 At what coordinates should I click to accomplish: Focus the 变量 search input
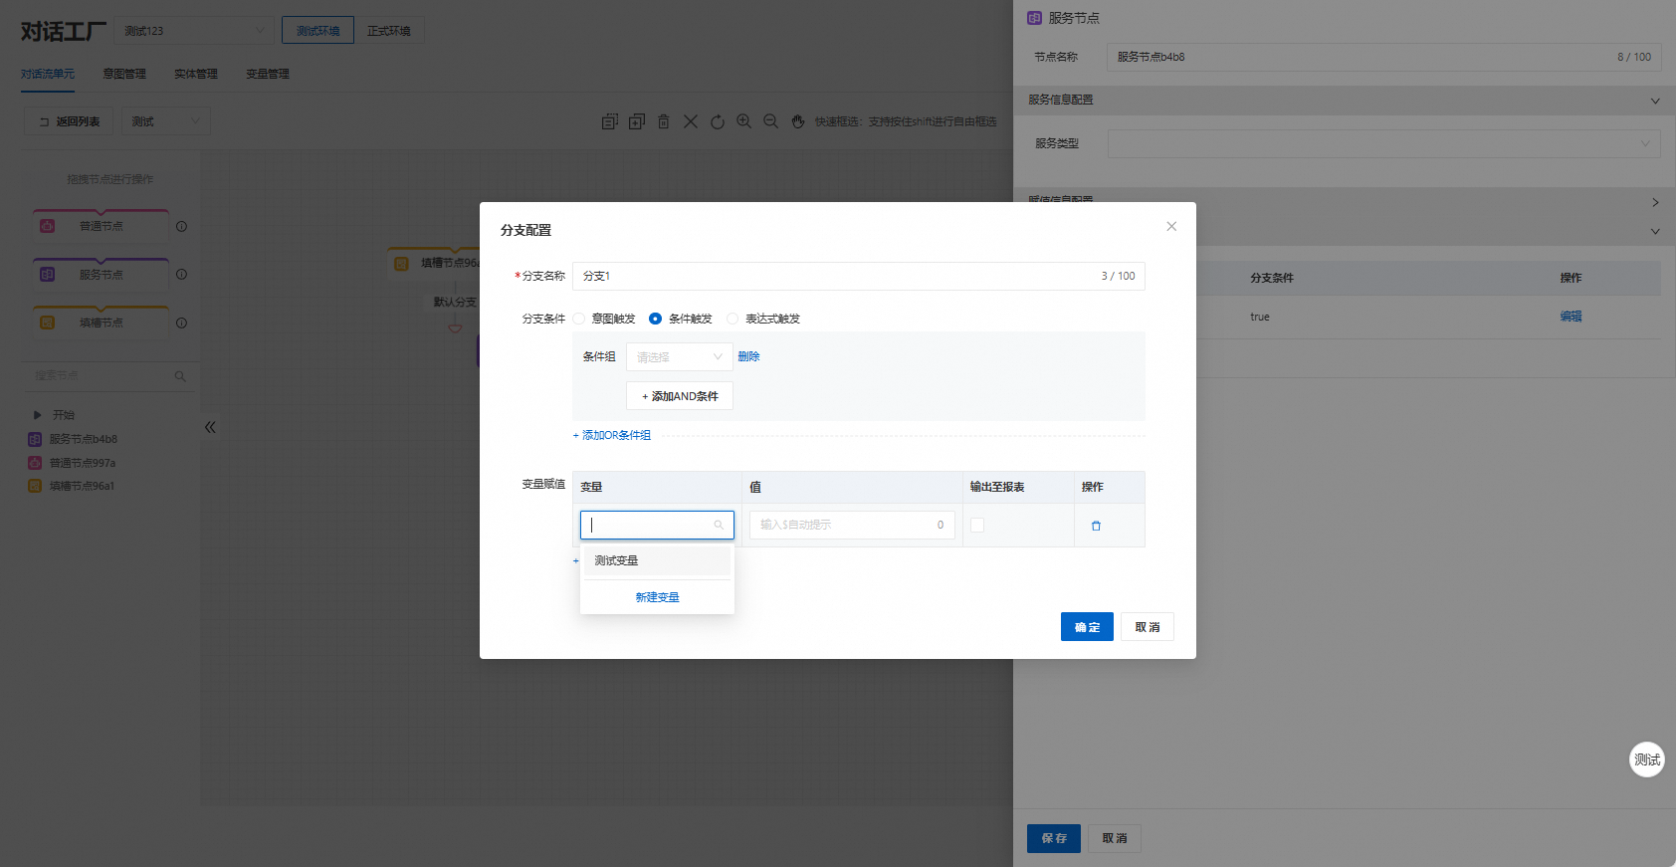click(657, 525)
